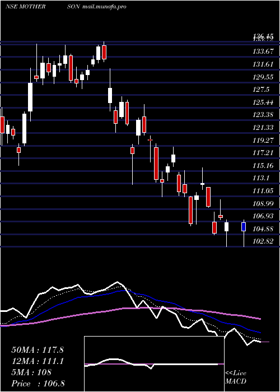
Task: Select the 102.82 price label
Action: coord(263,241)
